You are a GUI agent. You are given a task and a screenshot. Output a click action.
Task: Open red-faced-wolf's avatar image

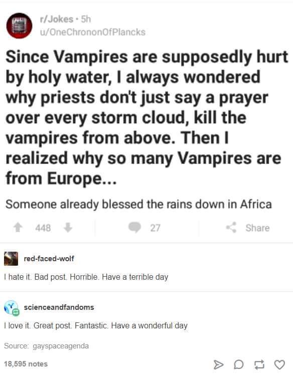pos(11,259)
